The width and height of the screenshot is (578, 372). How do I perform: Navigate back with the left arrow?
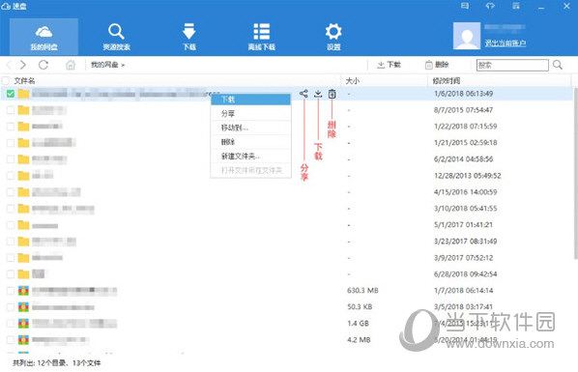pos(10,65)
